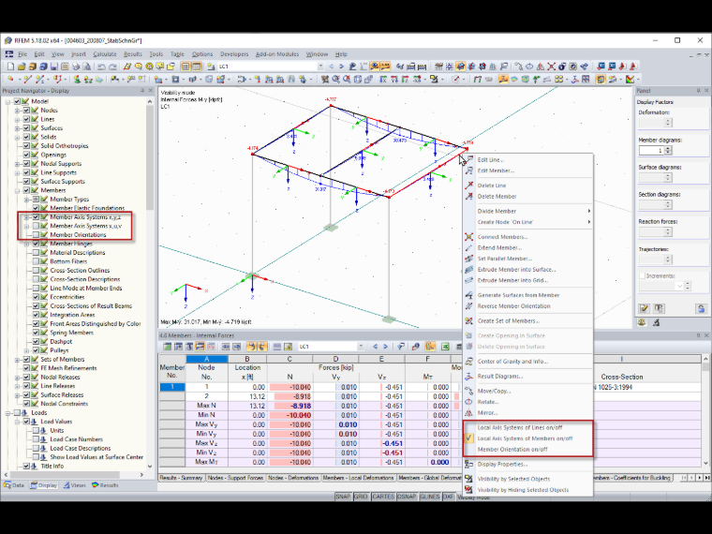Click the Redo arrow icon
Viewport: 712px width, 534px height.
point(112,67)
